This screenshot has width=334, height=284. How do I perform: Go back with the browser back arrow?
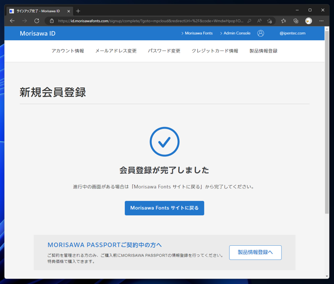pos(12,21)
